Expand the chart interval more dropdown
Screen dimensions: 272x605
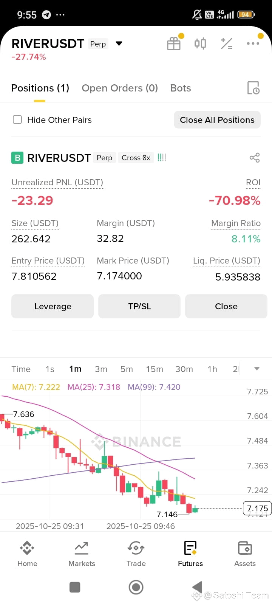[x=257, y=369]
